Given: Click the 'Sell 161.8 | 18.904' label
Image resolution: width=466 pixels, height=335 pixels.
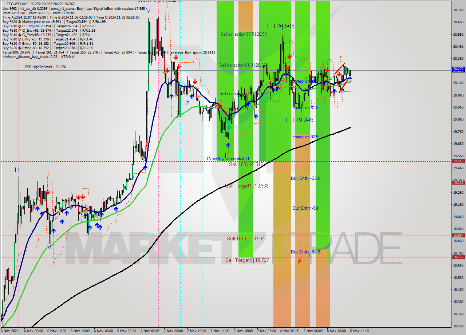Looking at the screenshot, I should pos(246,239).
